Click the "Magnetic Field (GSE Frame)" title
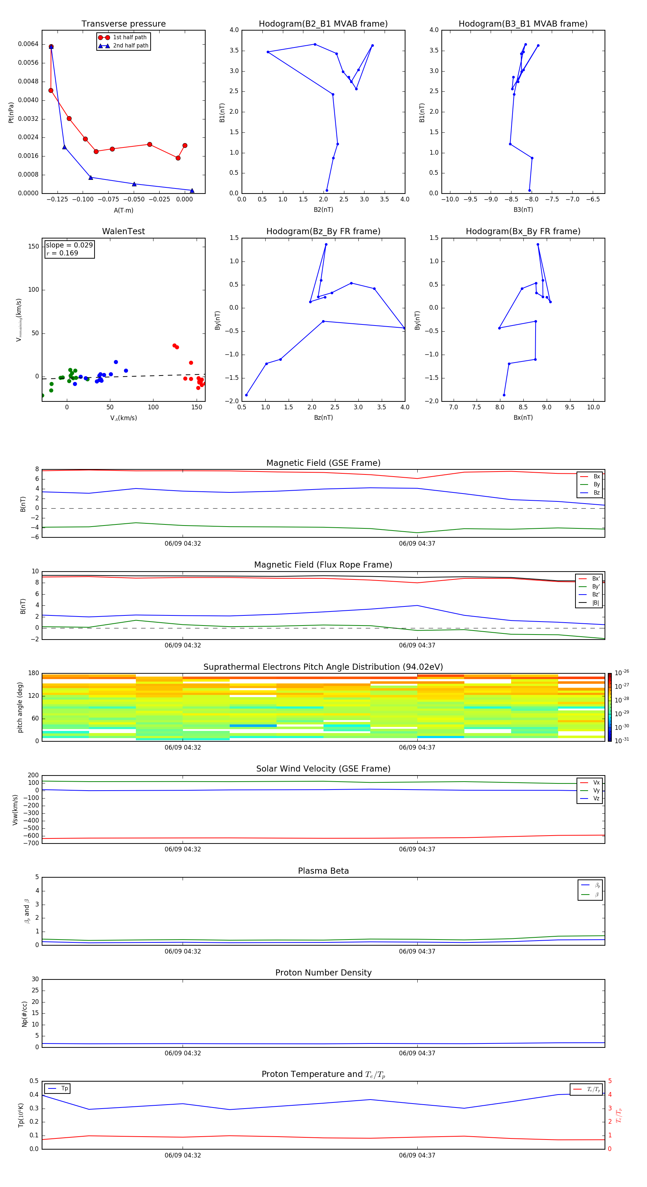647x1187 pixels. tap(323, 463)
